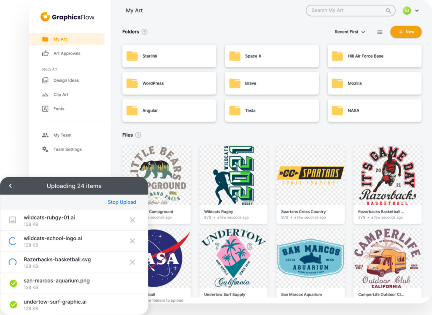Open the NASA folder
The image size is (432, 315).
pos(375,111)
